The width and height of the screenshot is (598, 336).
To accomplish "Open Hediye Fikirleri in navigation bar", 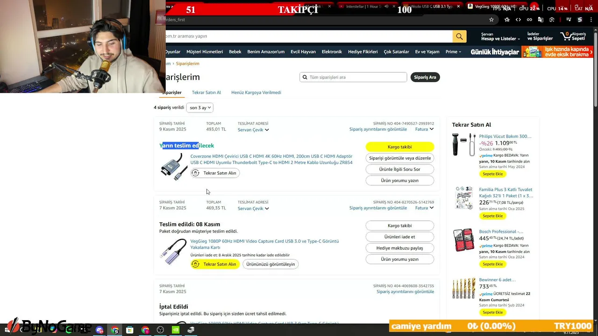I will tap(363, 52).
